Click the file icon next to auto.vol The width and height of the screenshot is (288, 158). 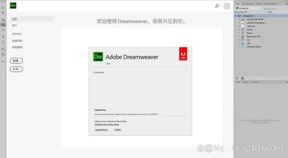(x=242, y=26)
